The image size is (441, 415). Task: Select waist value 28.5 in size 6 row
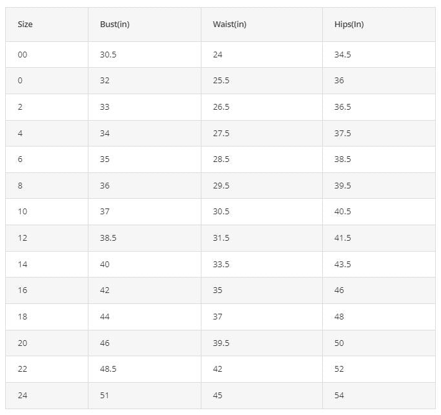coord(221,159)
